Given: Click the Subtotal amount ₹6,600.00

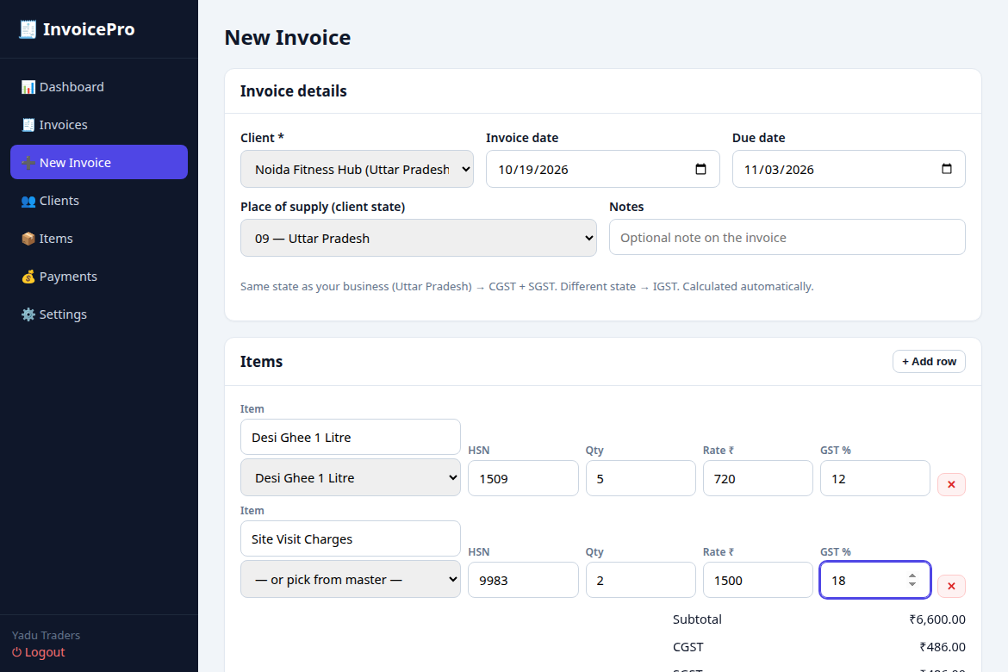Looking at the screenshot, I should 937,619.
